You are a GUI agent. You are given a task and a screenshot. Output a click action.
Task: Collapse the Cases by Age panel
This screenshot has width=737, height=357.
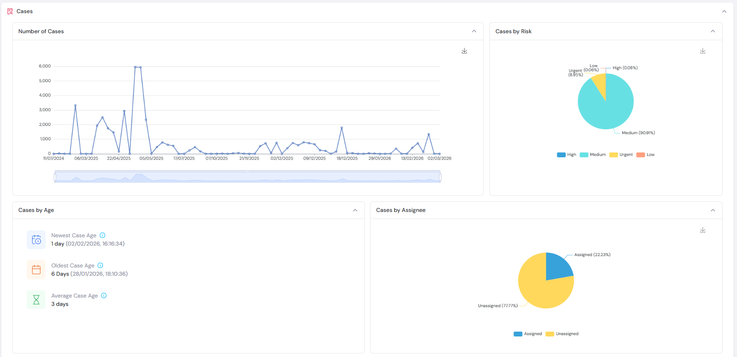pyautogui.click(x=355, y=210)
